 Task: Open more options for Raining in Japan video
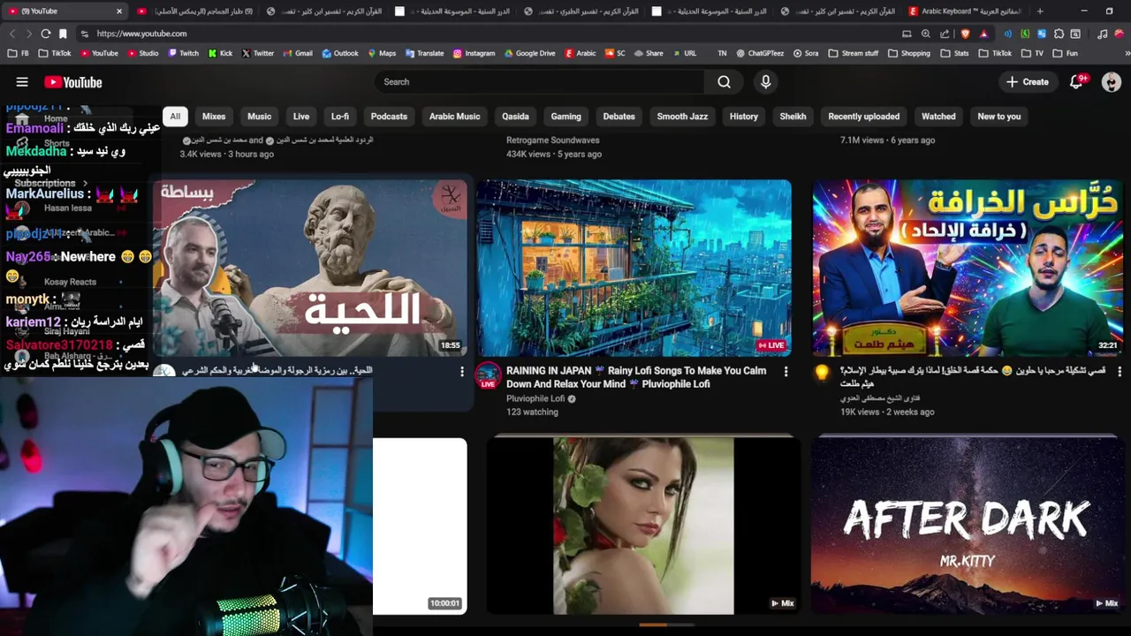(786, 372)
